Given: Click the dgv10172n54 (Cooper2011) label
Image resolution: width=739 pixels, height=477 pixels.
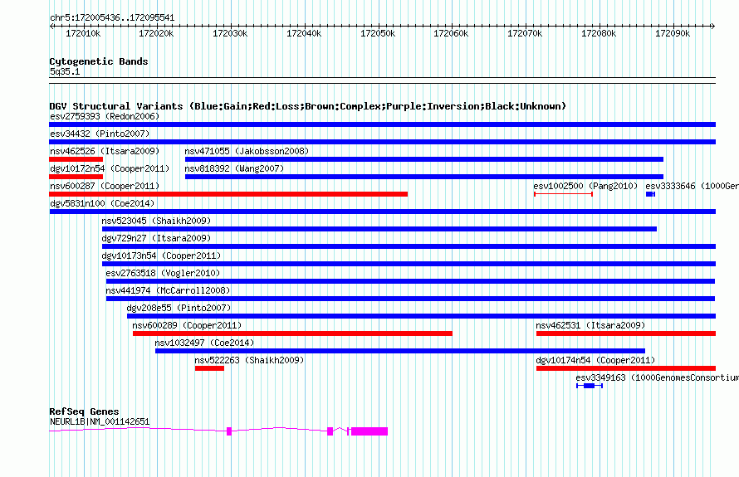Looking at the screenshot, I should point(110,168).
